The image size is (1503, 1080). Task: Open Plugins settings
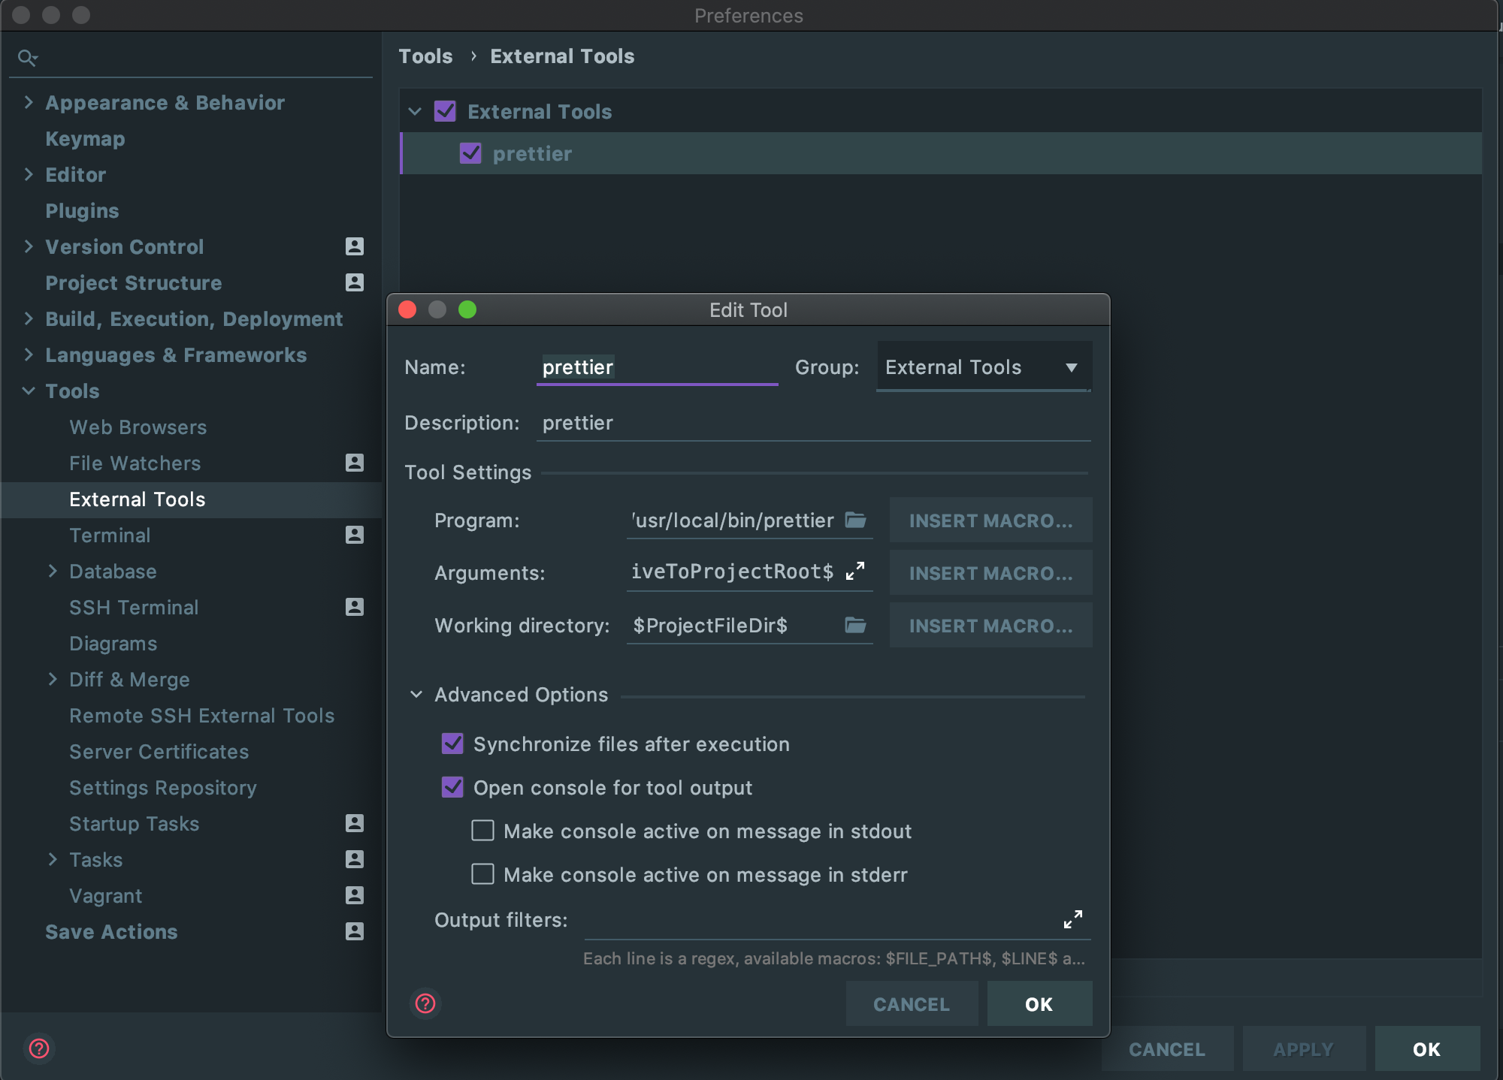(x=82, y=211)
